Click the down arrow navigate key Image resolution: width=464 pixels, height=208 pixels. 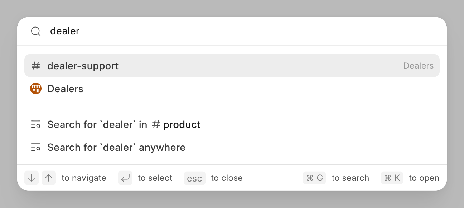pos(32,178)
